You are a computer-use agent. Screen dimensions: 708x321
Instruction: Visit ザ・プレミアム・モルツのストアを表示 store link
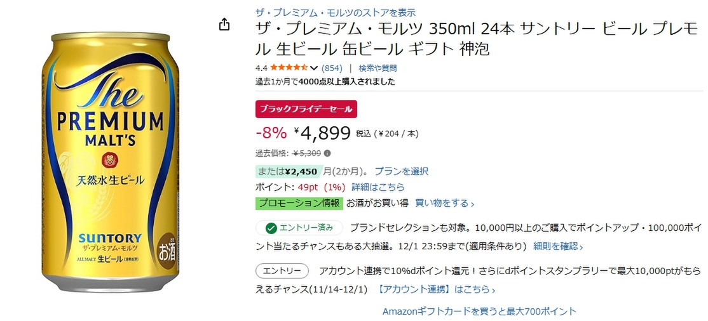336,12
